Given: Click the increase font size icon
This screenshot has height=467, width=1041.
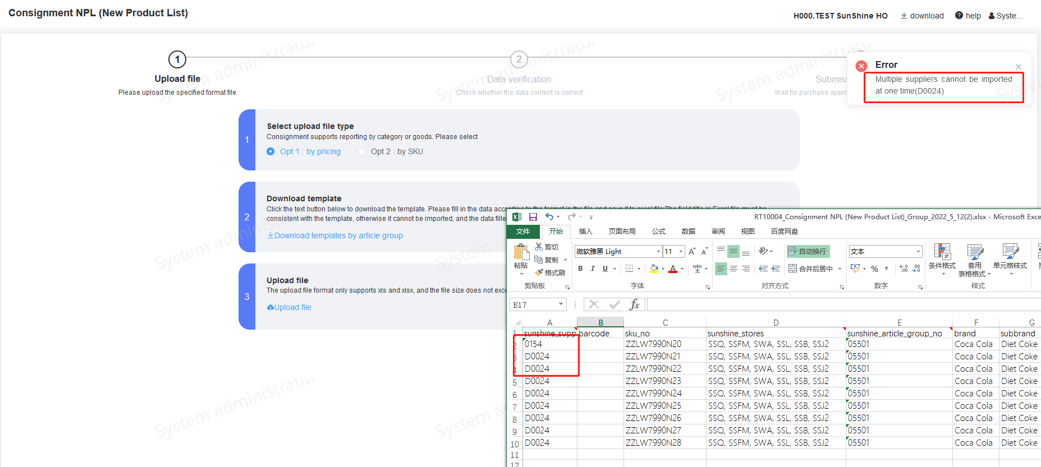Looking at the screenshot, I should pyautogui.click(x=692, y=252).
